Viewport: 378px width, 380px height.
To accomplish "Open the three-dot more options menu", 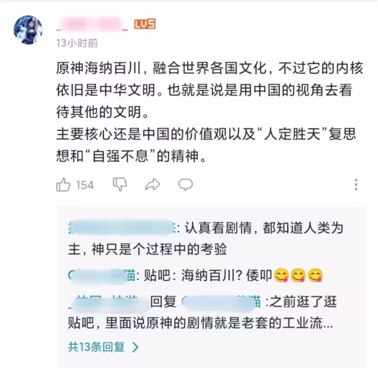I will [356, 184].
